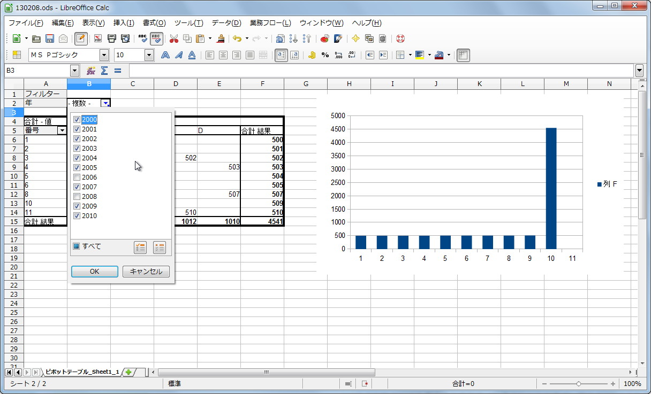The height and width of the screenshot is (394, 651).
Task: Select the Format Paintbrush
Action: pyautogui.click(x=221, y=38)
